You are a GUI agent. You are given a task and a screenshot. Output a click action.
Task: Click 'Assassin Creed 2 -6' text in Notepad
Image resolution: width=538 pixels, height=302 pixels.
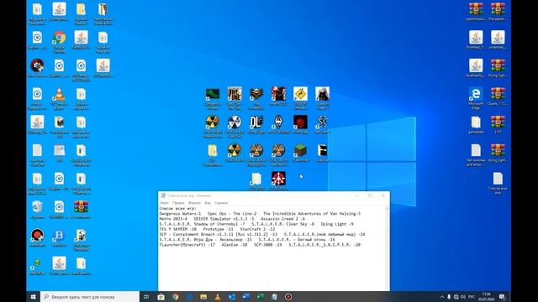click(282, 219)
